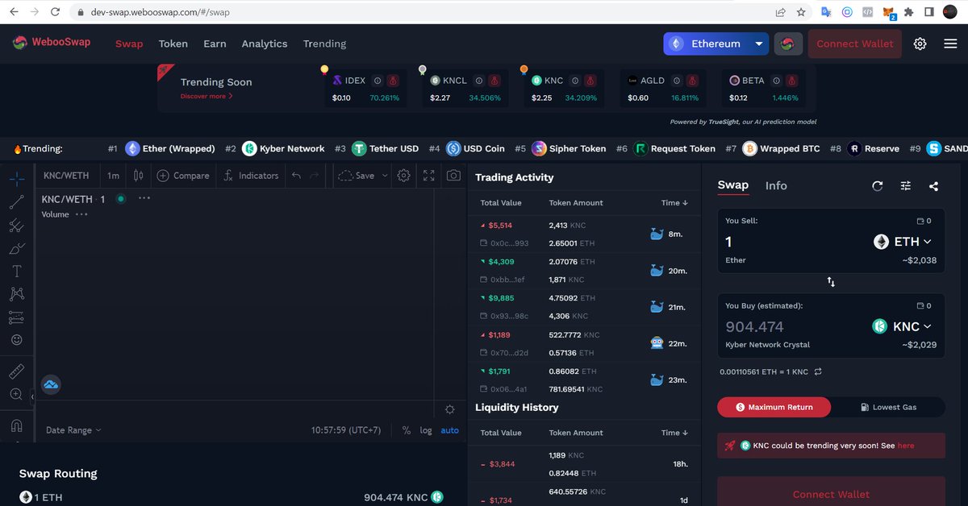
Task: Toggle log scale on chart
Action: 426,430
